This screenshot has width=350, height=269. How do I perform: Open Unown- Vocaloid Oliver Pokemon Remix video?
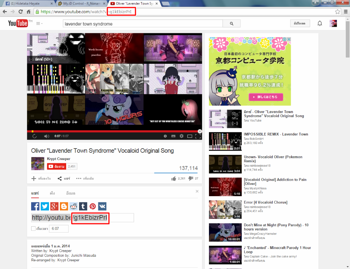pos(273,159)
